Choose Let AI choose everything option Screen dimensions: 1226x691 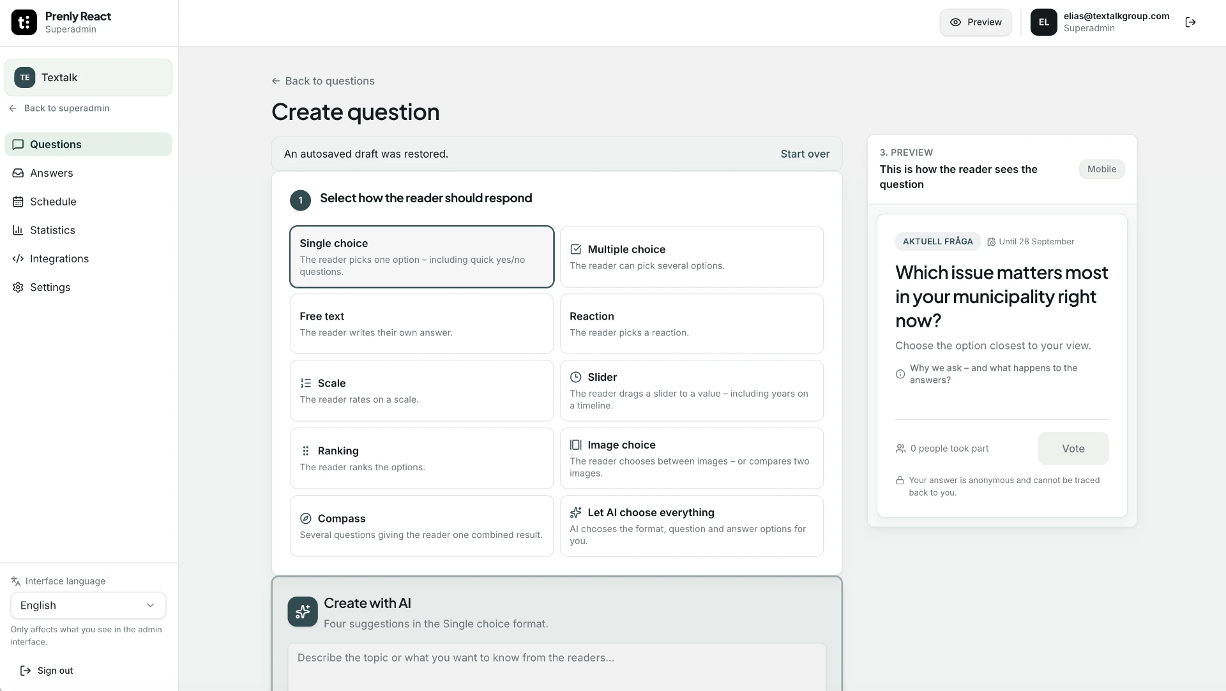coord(692,526)
